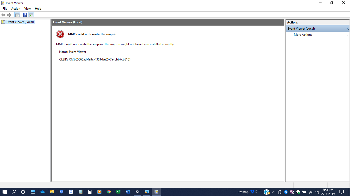Open Dropbox from the pinned taskbar icons

click(x=71, y=192)
